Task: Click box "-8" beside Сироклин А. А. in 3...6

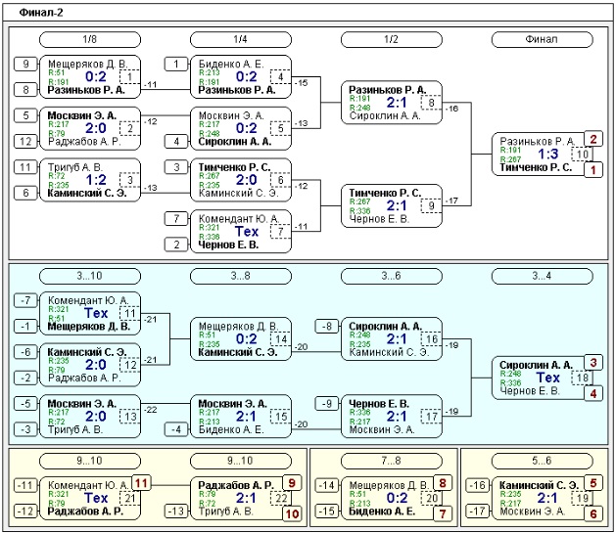Action: click(x=327, y=327)
